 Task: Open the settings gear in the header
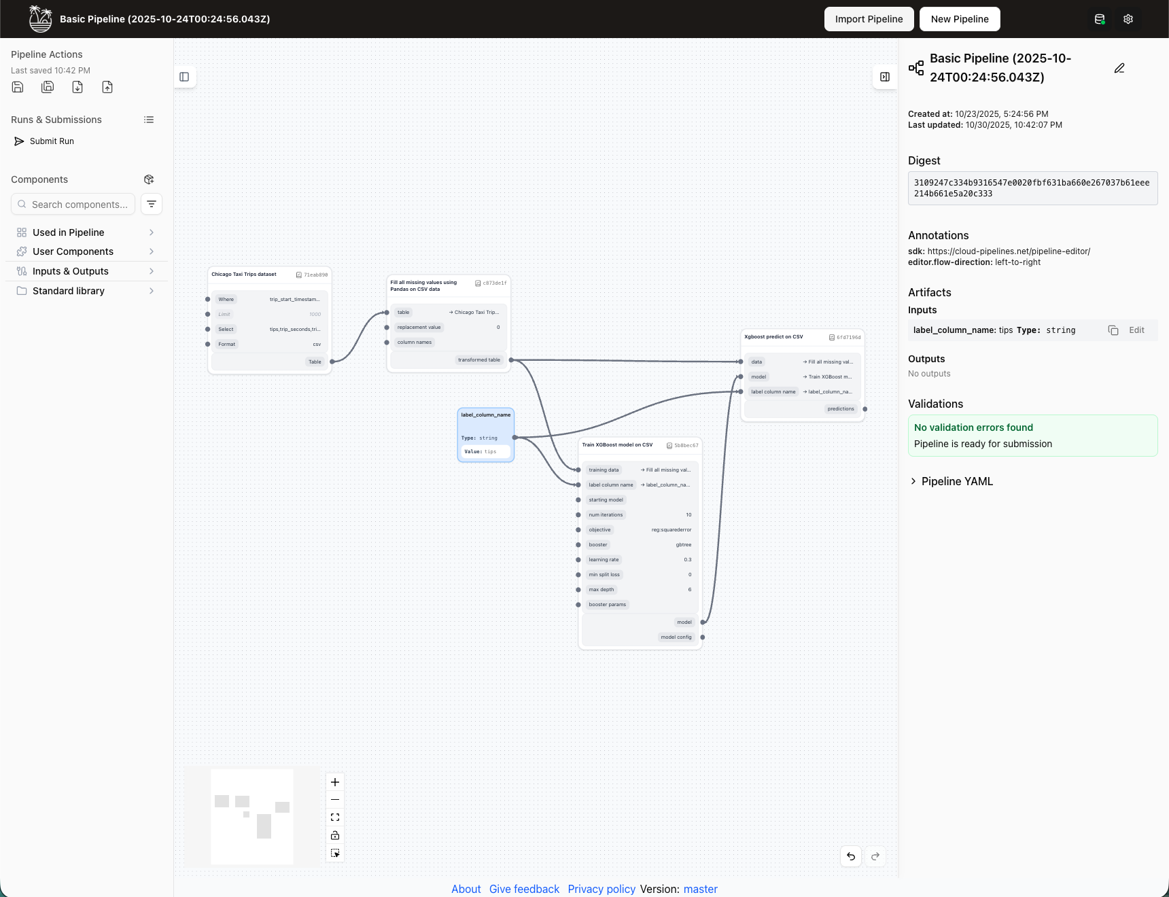pyautogui.click(x=1128, y=19)
